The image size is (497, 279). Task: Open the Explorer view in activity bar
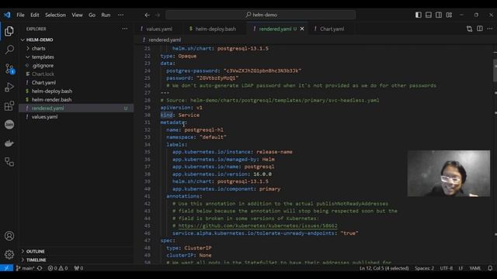9,31
